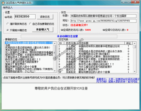The width and height of the screenshot is (141, 111).
Task: Click the 官方网站 link text
Action: 133,82
